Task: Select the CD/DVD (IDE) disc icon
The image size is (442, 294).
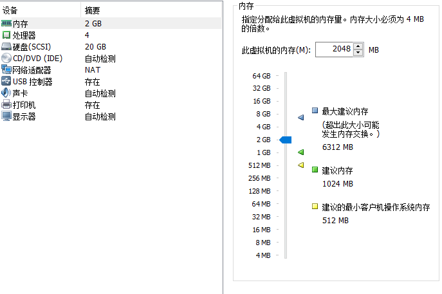Action: click(6, 58)
